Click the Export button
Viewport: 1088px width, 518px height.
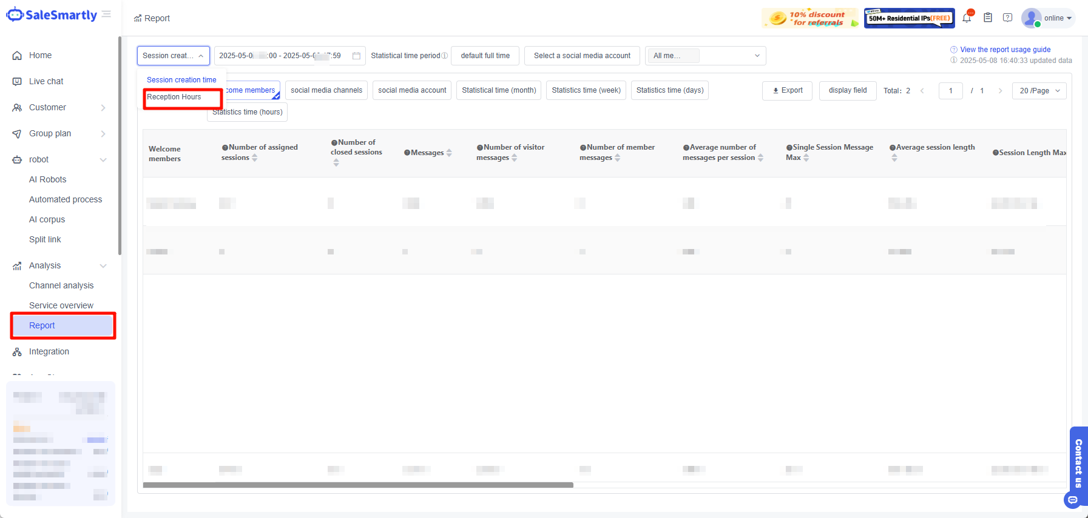pyautogui.click(x=787, y=90)
